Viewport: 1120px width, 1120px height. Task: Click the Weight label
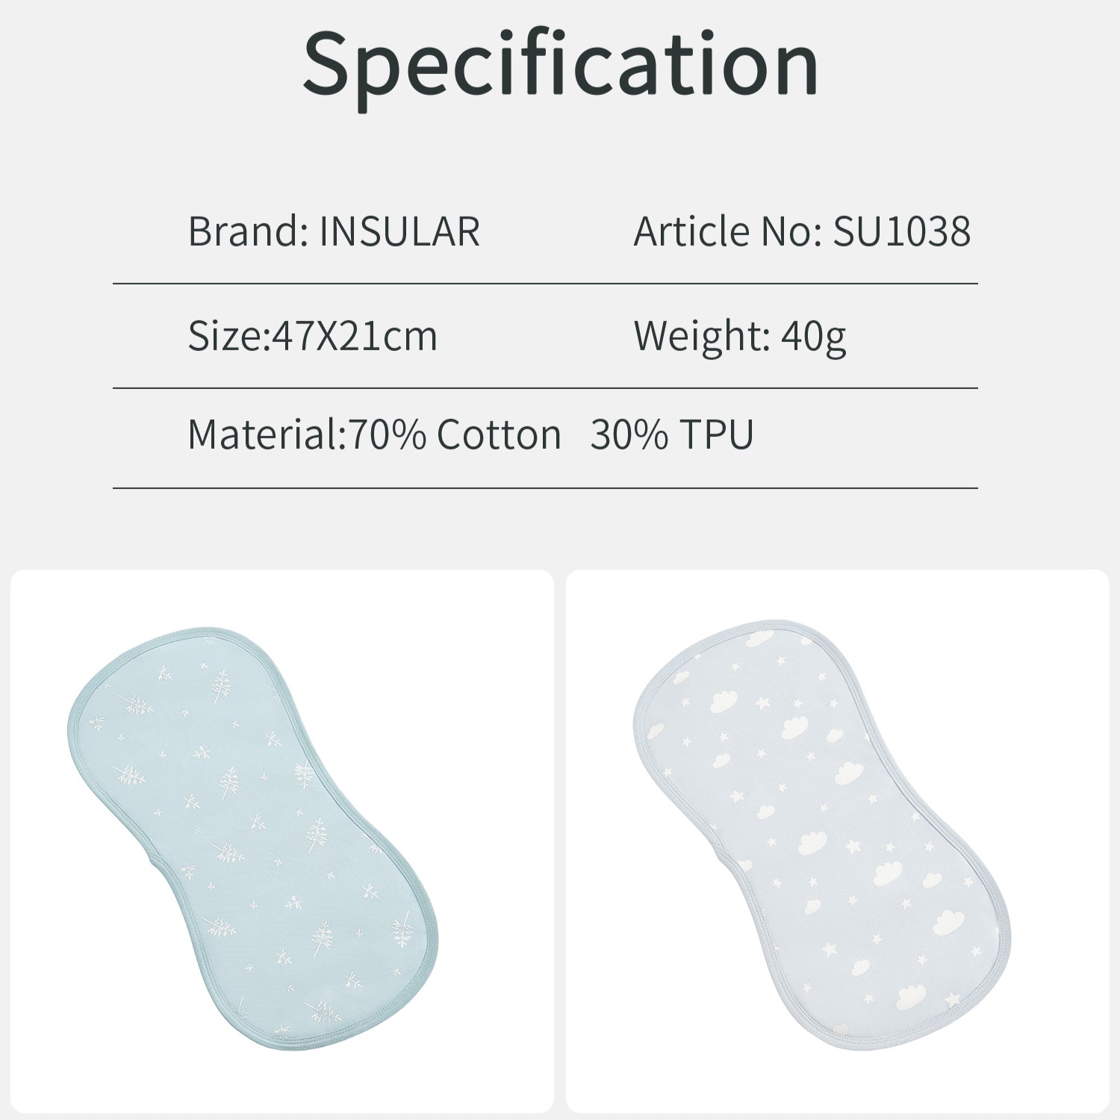pyautogui.click(x=701, y=336)
